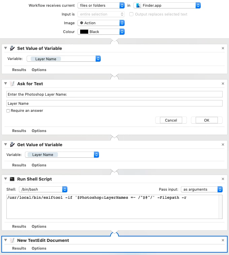This screenshot has height=255, width=229.
Task: Click the Ask for Text action icon
Action: (12, 84)
